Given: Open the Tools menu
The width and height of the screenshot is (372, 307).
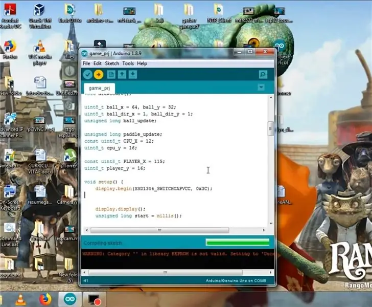Looking at the screenshot, I should coord(128,63).
